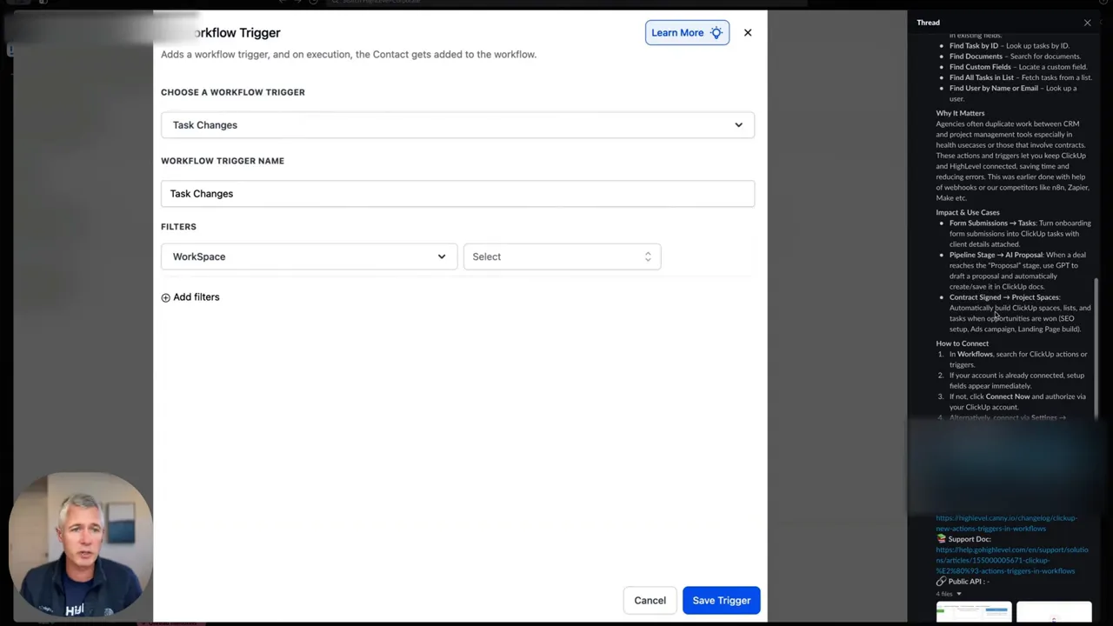Screen dimensions: 1113x626
Task: Click the 'How to Connect' heading
Action: pos(962,343)
